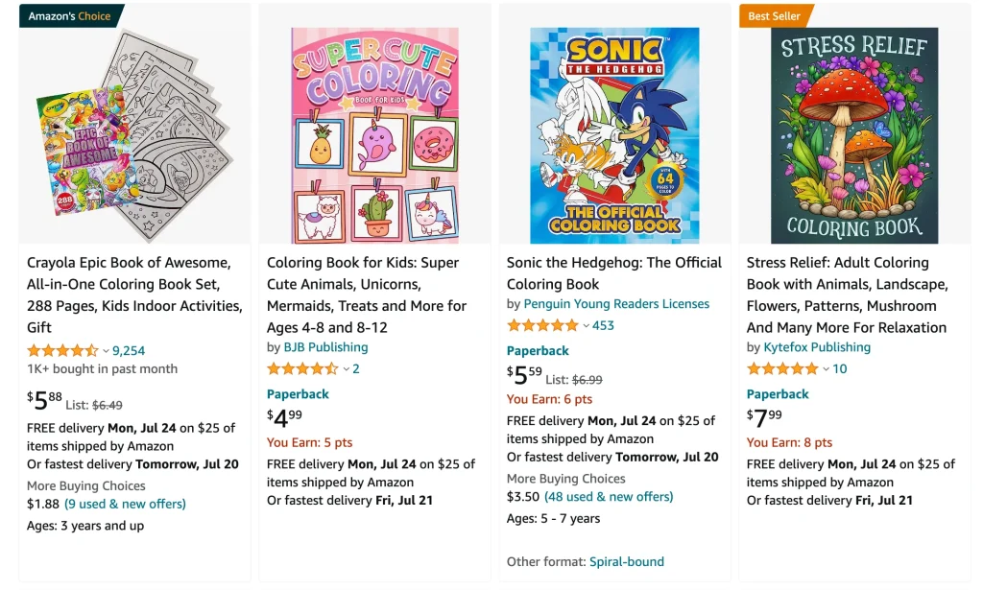Open the Stress Relief rating dropdown chevron
This screenshot has width=983, height=590.
point(826,369)
